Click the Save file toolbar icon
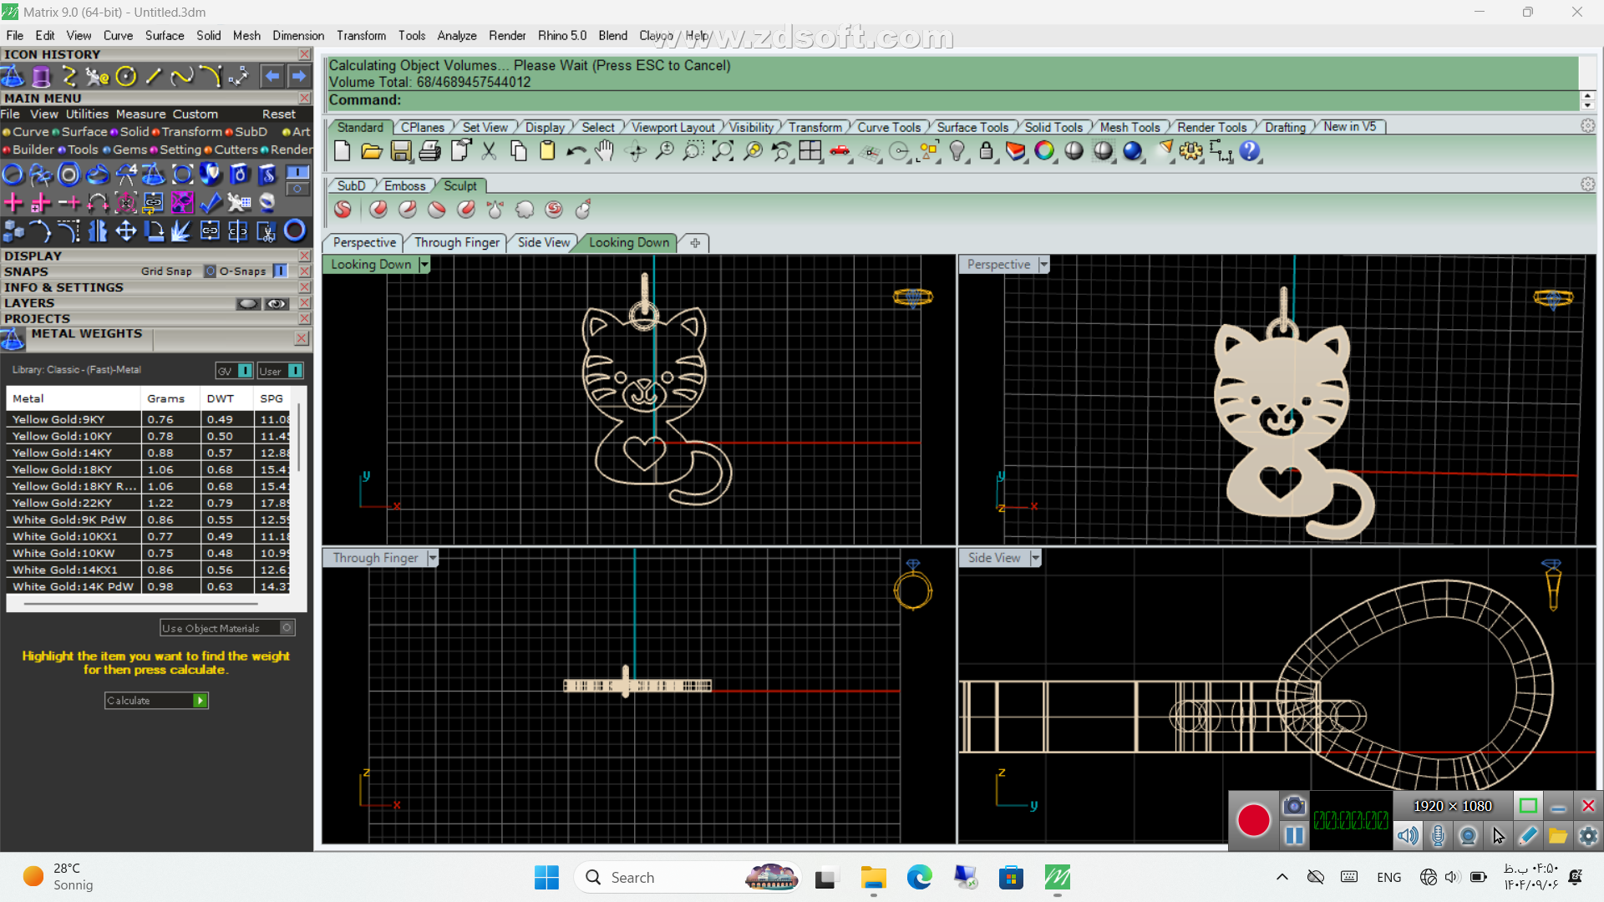This screenshot has width=1604, height=902. [x=401, y=151]
